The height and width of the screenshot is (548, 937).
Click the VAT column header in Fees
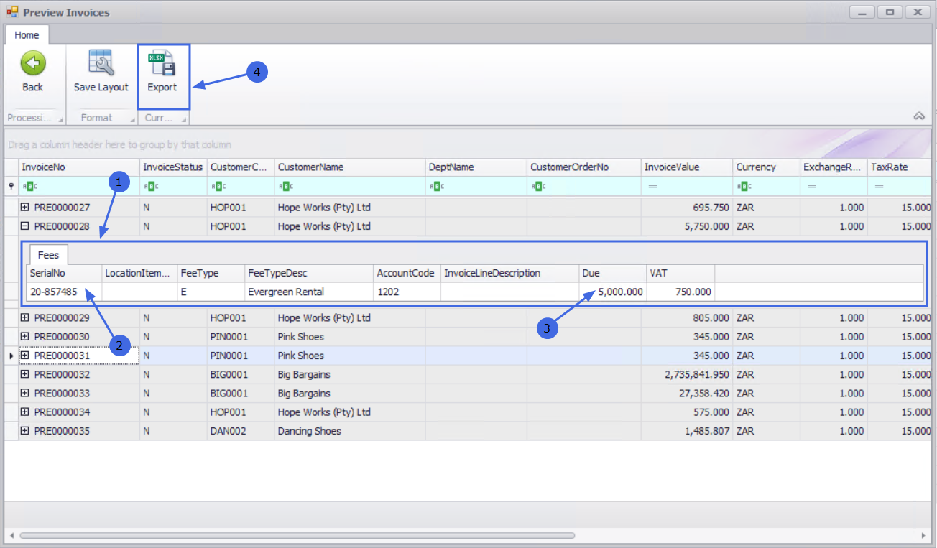(x=680, y=274)
